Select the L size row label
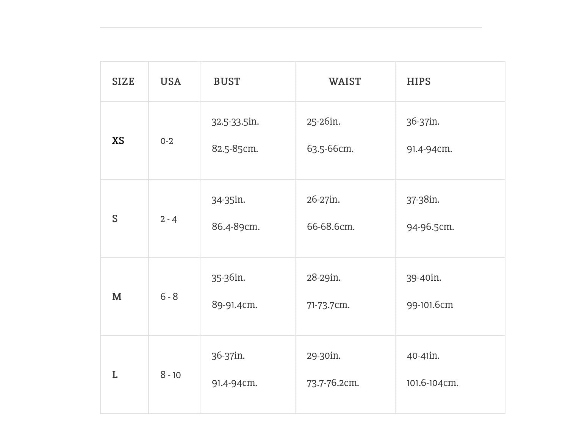Screen dimensions: 582x436 [x=115, y=375]
